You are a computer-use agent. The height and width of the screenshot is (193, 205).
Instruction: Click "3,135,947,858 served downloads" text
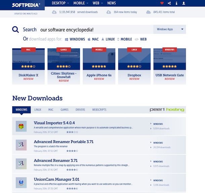78,12
